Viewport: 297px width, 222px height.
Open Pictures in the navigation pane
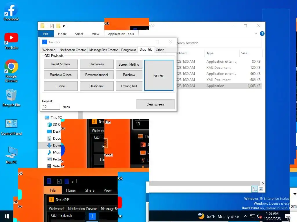click(x=54, y=159)
